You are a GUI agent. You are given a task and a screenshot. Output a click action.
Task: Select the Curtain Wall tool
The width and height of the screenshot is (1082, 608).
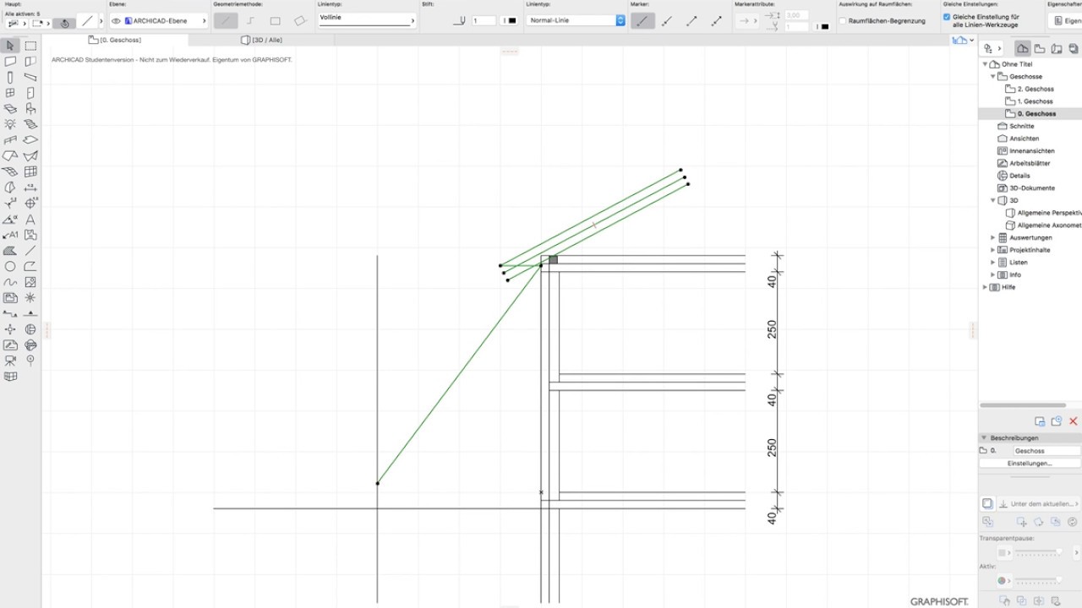(30, 171)
